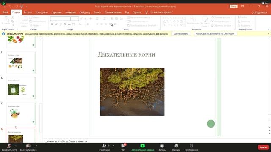Click the clear formatting icon
271x152 pixels.
point(91,19)
